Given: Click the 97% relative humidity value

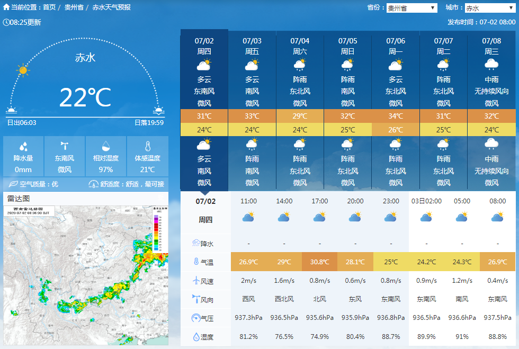Looking at the screenshot, I should (x=105, y=169).
